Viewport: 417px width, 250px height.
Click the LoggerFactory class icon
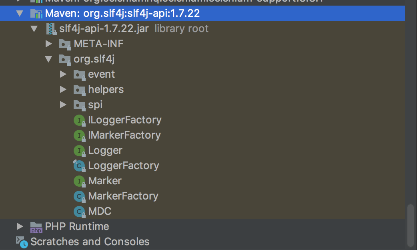(x=79, y=166)
